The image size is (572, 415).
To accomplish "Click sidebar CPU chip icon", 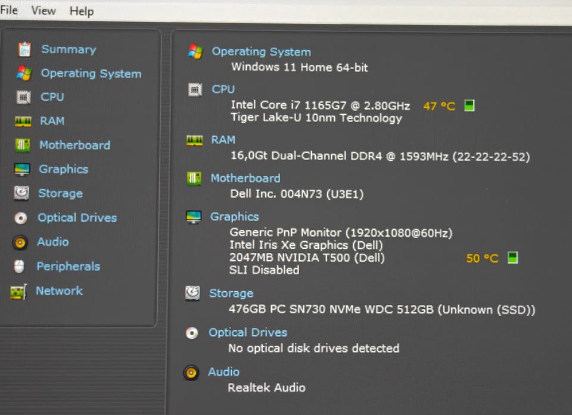I will [x=24, y=98].
